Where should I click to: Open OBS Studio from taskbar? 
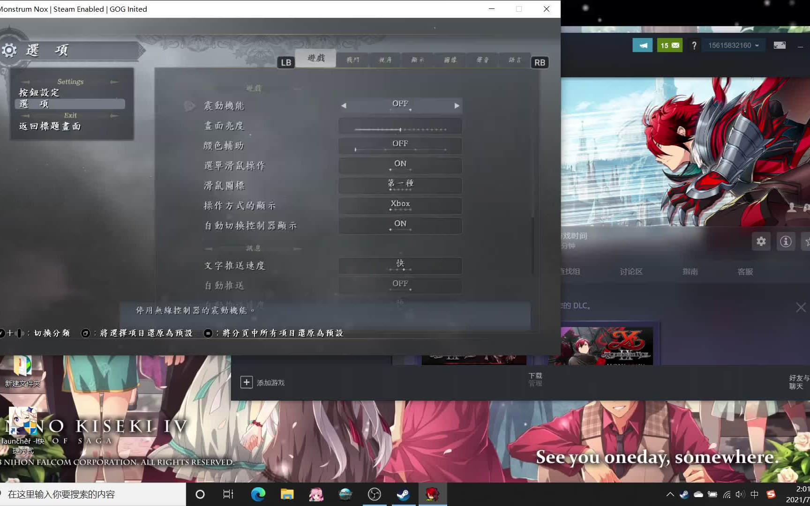click(x=374, y=494)
